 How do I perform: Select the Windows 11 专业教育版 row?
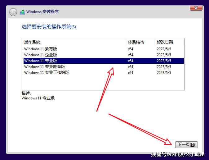coord(104,67)
